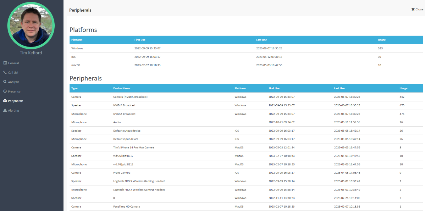Viewport: 425px width, 211px height.
Task: Click usage value 39 for iOS platform
Action: (379, 57)
